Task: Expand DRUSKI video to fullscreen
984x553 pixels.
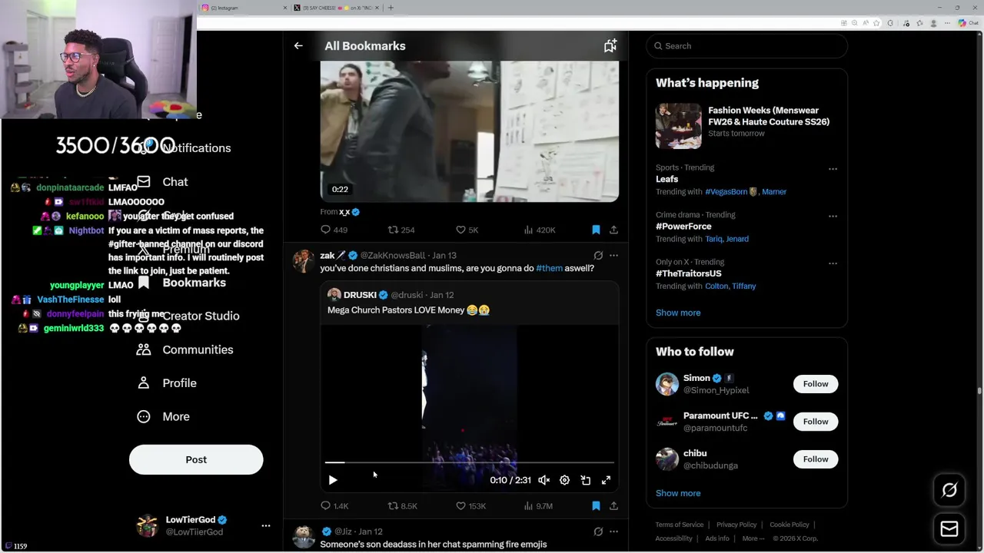Action: 606,480
